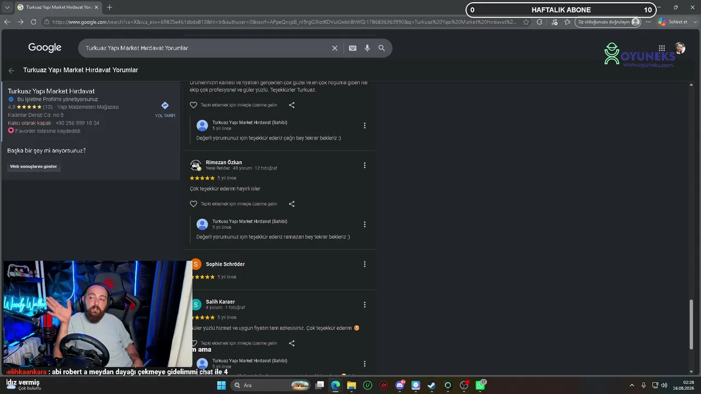Click the 'Siz olduğunuzu doğrulayın' profile button

click(608, 22)
